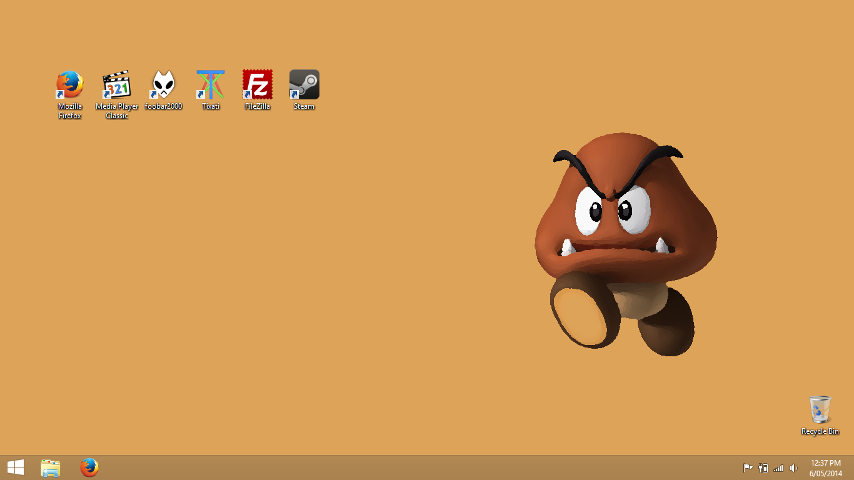Click the 'Recycle Bin' text label

point(820,432)
